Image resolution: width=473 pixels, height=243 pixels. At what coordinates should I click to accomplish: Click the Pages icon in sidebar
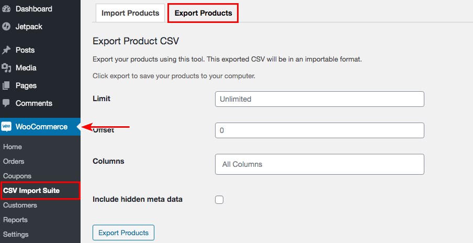pyautogui.click(x=6, y=86)
